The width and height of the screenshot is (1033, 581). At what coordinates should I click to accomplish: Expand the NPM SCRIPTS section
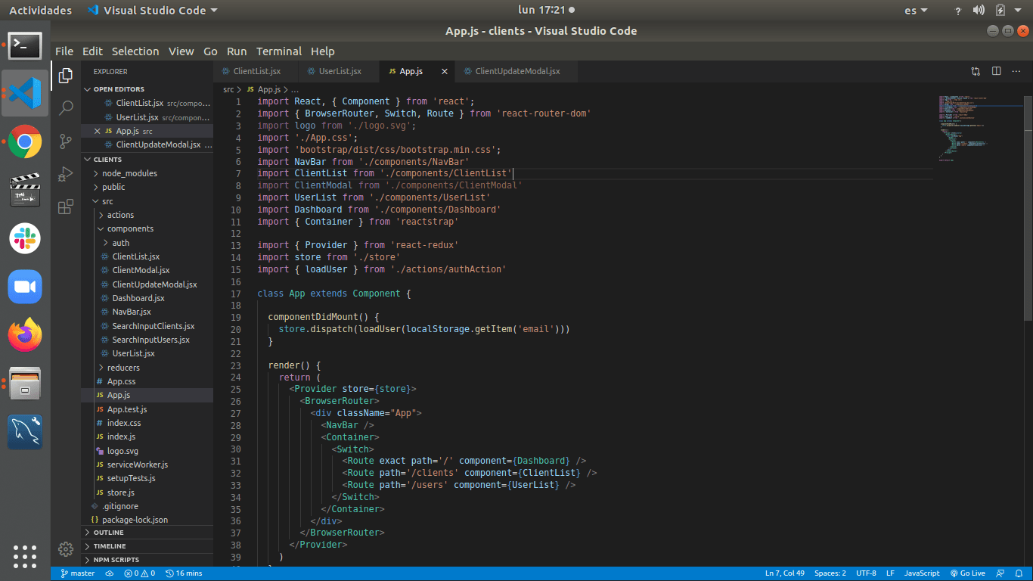(116, 560)
